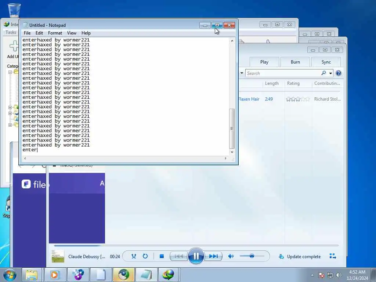The width and height of the screenshot is (376, 282).
Task: Expand the fourth category tree node in IDM
Action: click(10, 113)
